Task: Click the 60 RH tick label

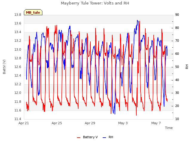Action: pyautogui.click(x=177, y=54)
